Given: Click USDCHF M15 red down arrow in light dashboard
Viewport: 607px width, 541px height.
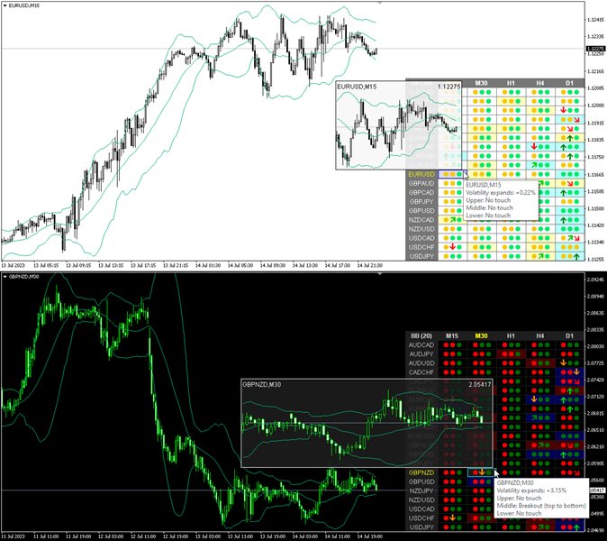Looking at the screenshot, I should [x=452, y=247].
